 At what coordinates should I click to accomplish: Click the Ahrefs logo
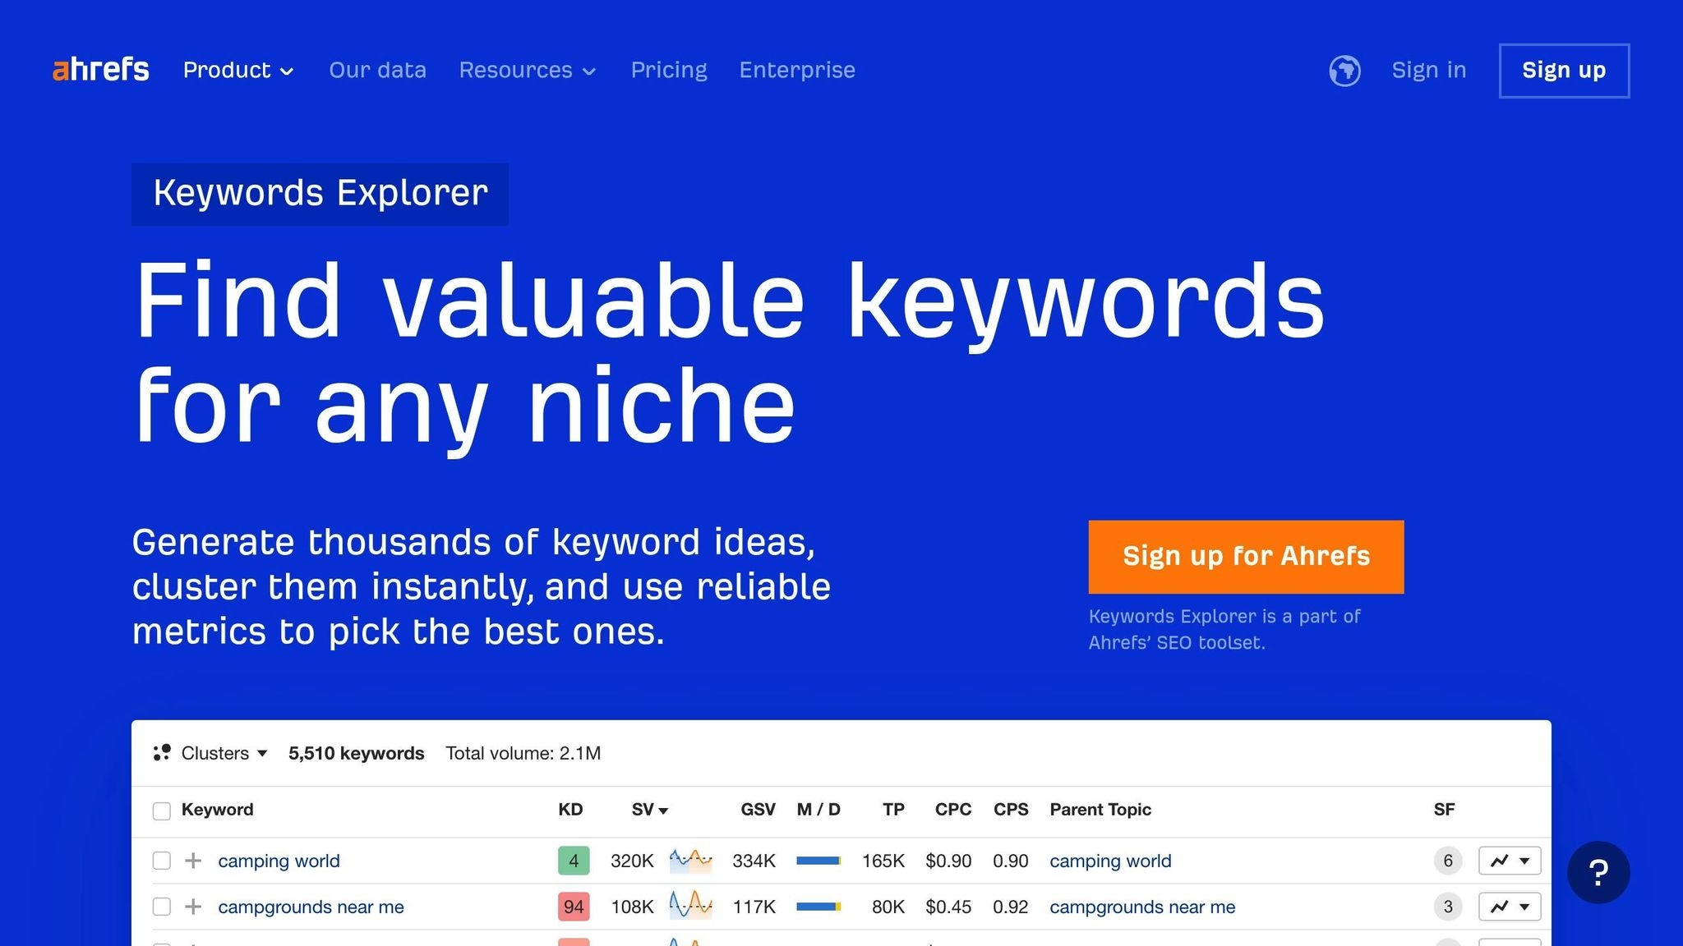click(100, 70)
